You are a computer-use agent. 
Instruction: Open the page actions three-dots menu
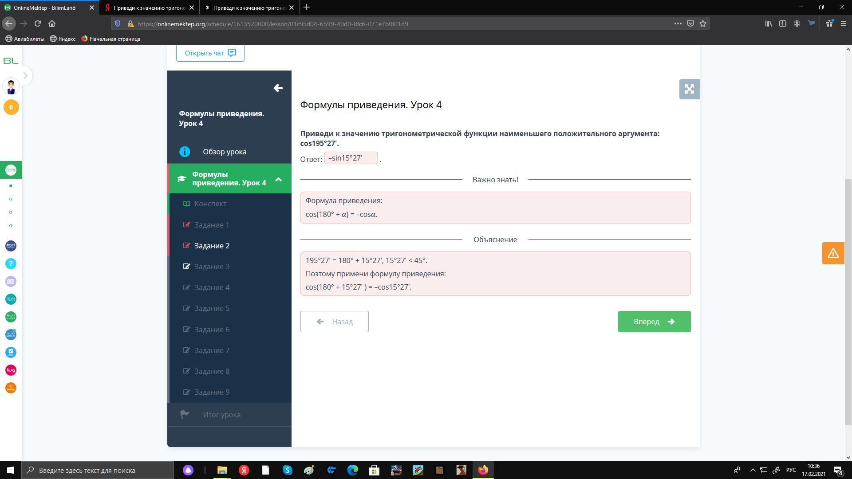click(678, 24)
